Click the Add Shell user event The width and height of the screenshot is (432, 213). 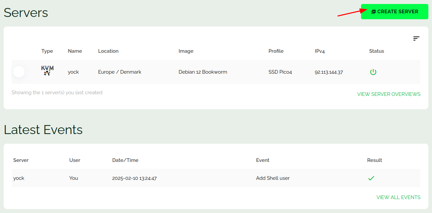coord(273,178)
